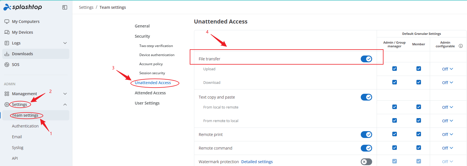Open Remote command Off dropdown
The image size is (467, 166).
pos(448,148)
